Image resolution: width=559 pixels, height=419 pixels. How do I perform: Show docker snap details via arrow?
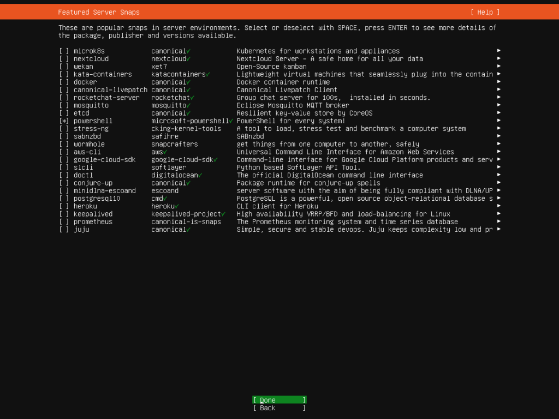click(499, 82)
